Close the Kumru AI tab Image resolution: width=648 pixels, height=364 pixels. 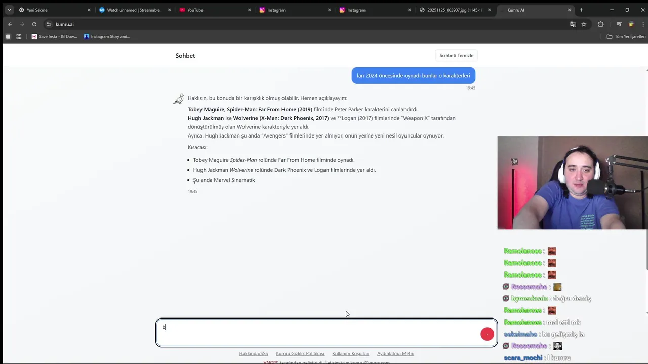point(570,10)
